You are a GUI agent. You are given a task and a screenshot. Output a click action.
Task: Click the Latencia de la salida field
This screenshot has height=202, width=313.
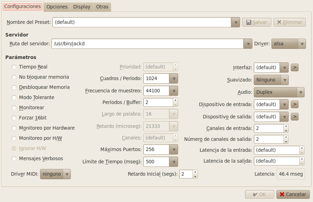pos(277,161)
